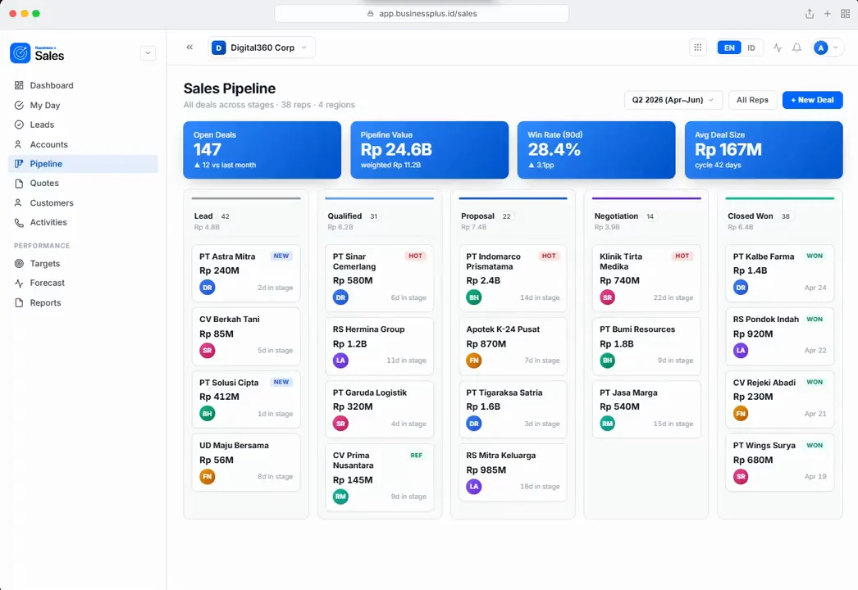
Task: Click the SR avatar on CV Berkah Tani
Action: [x=207, y=351]
